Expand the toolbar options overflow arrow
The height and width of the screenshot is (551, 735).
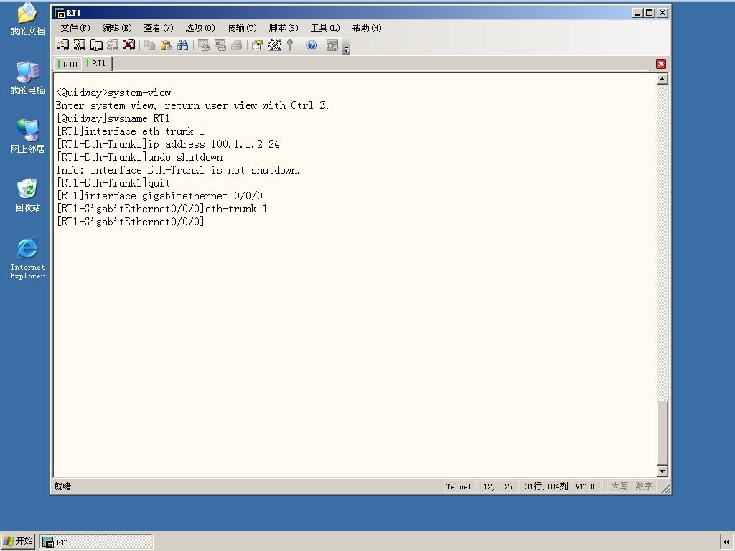(346, 47)
